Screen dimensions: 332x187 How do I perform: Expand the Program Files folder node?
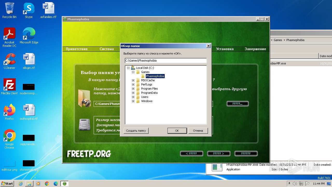[x=133, y=89]
